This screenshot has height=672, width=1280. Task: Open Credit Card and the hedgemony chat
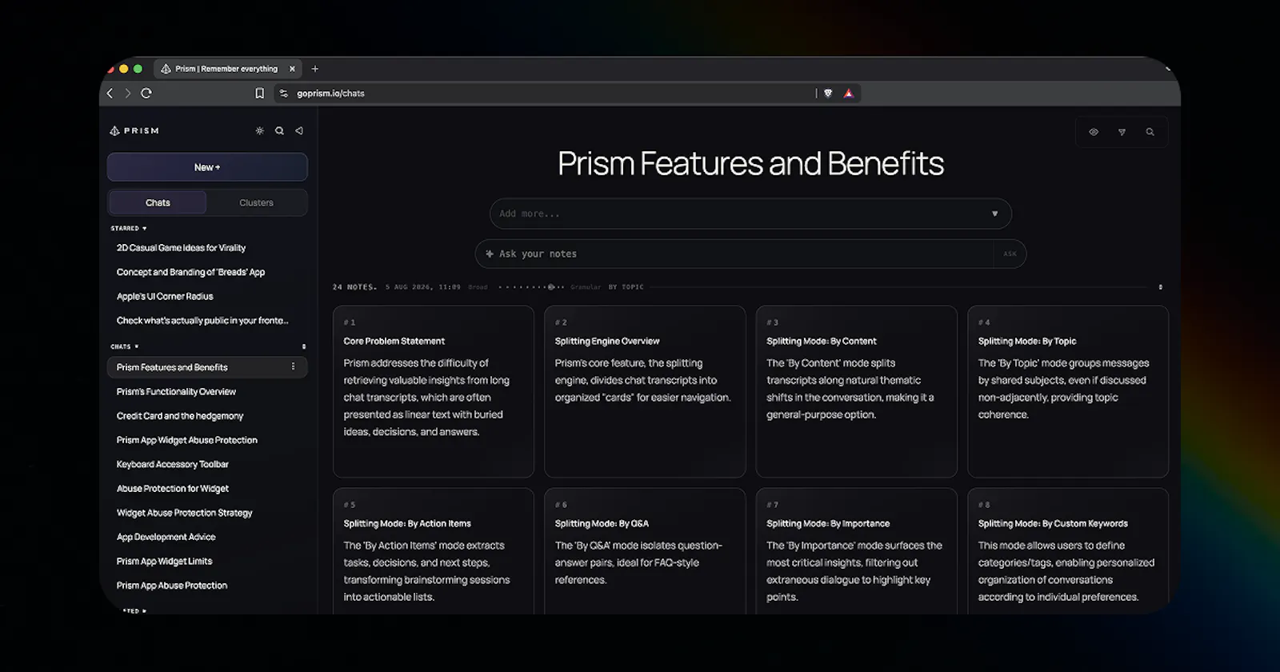[180, 416]
